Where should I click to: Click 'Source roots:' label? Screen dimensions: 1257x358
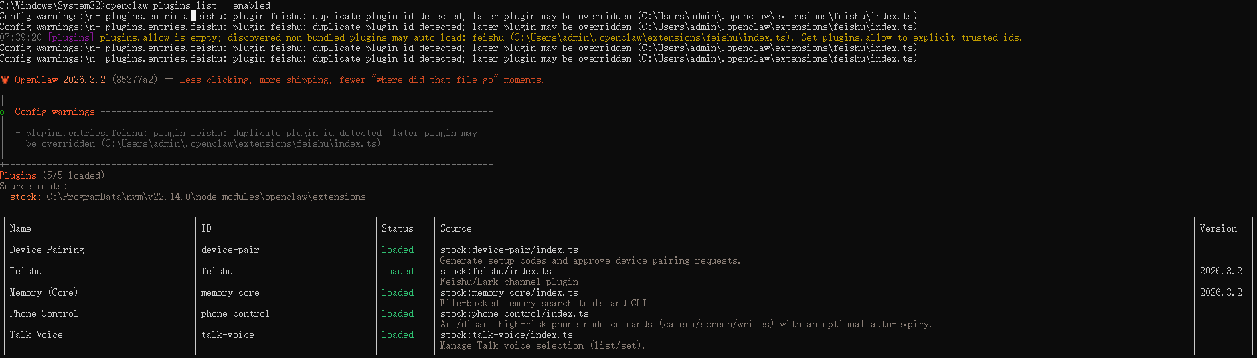(34, 186)
